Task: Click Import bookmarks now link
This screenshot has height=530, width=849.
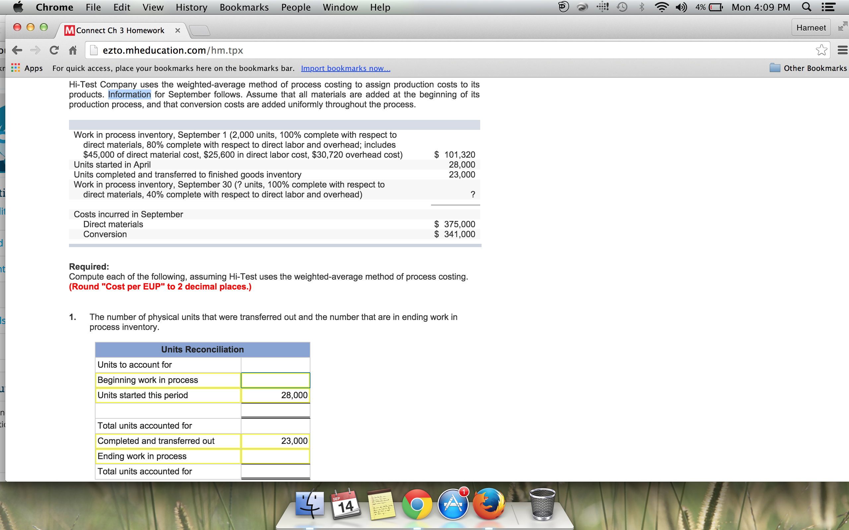Action: pos(346,68)
